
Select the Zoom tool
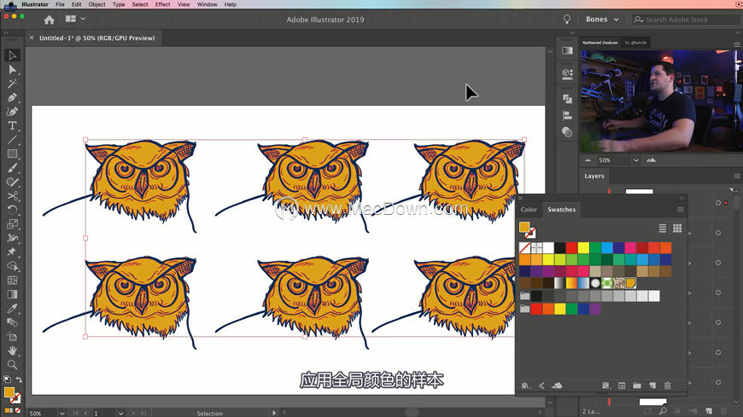(12, 365)
